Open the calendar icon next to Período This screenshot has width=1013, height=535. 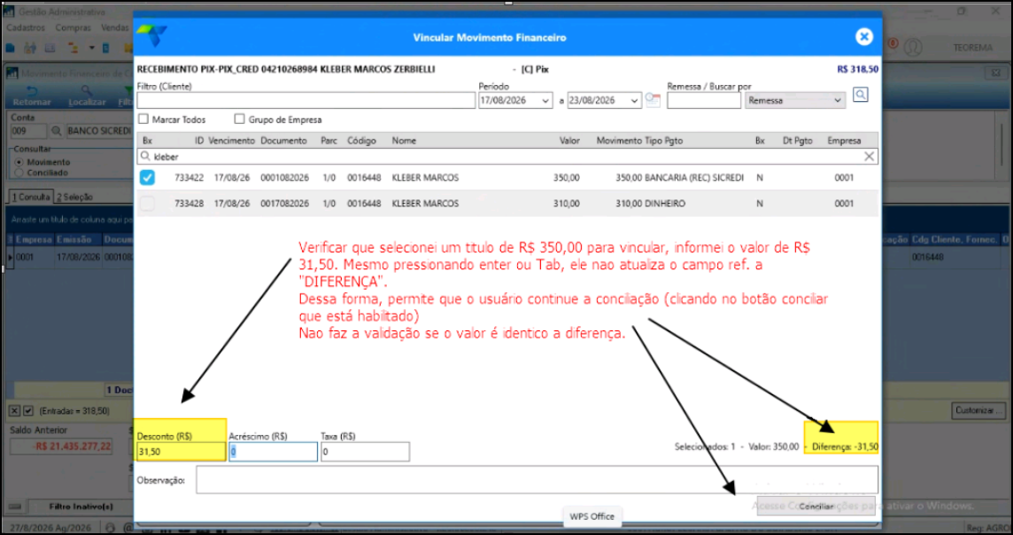653,101
